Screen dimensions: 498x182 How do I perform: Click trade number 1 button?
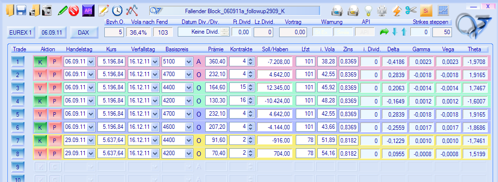point(18,61)
